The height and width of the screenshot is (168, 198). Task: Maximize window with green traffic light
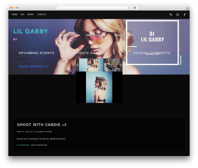click(x=17, y=8)
